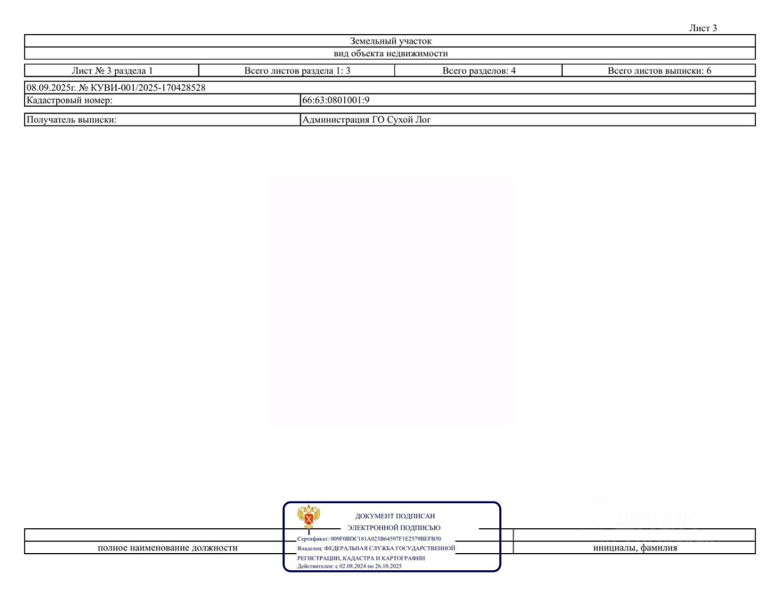Click the "Лист 3" page label

click(703, 28)
